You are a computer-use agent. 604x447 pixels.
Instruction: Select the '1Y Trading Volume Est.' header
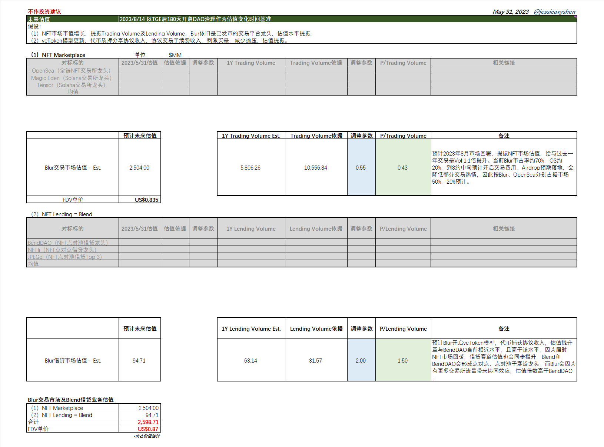[251, 136]
